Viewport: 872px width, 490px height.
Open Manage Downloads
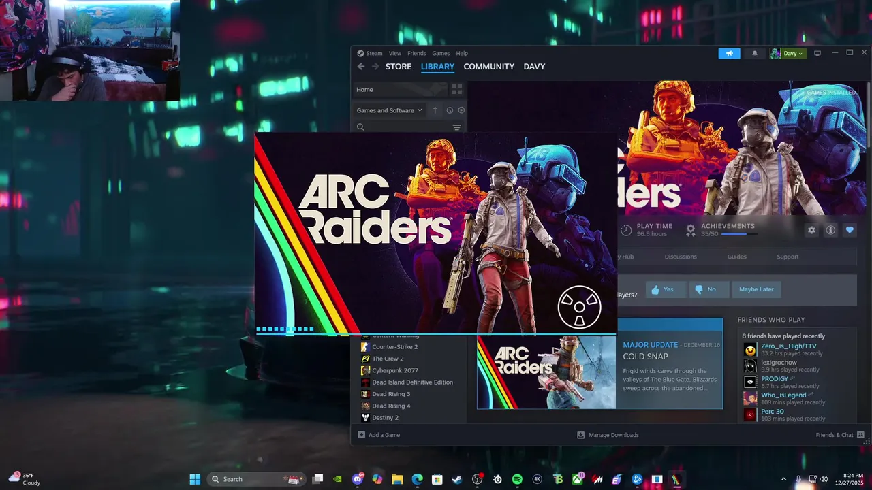[x=608, y=435]
